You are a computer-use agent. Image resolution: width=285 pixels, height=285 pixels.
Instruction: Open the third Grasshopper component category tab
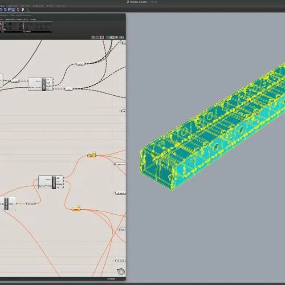pyautogui.click(x=23, y=19)
